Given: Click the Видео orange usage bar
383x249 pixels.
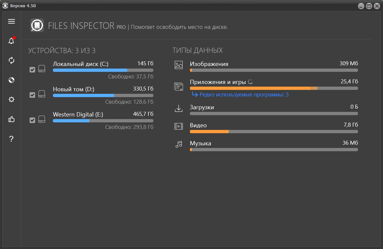Looking at the screenshot, I should pos(209,132).
